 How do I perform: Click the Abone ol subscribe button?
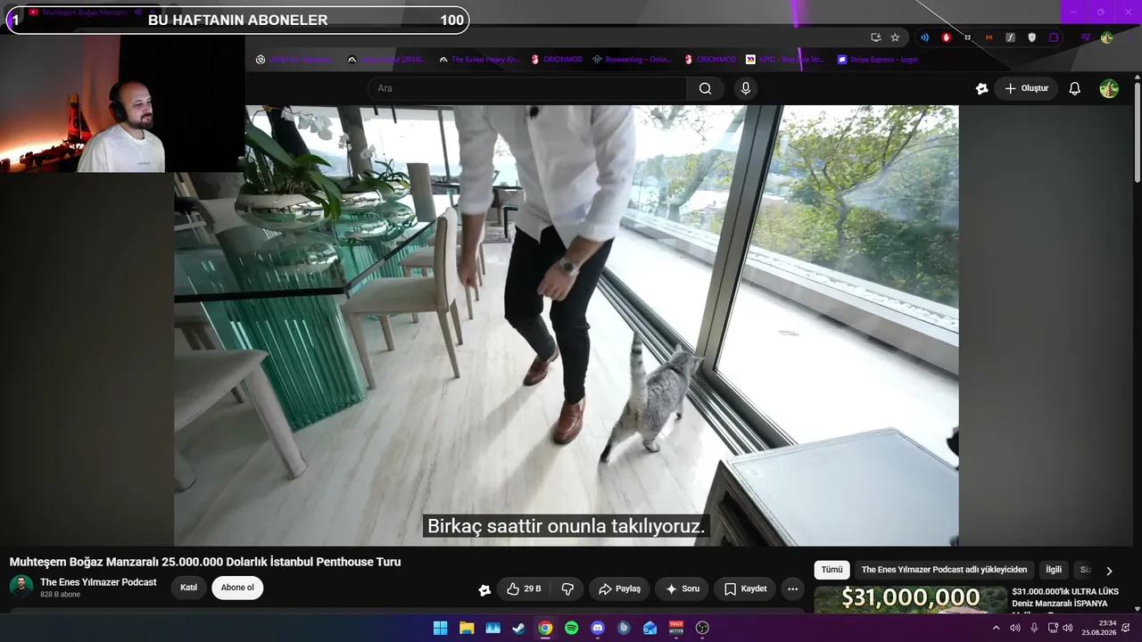point(237,588)
